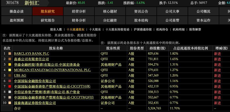The image size is (230, 112).
Task: View the 限售解禁 sub-tab
Action: coord(195,30)
